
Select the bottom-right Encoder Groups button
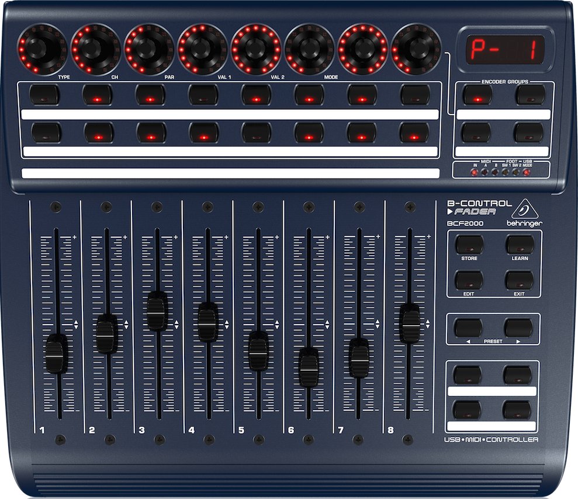528,132
